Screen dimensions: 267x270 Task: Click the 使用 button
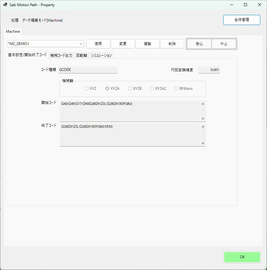click(x=98, y=44)
